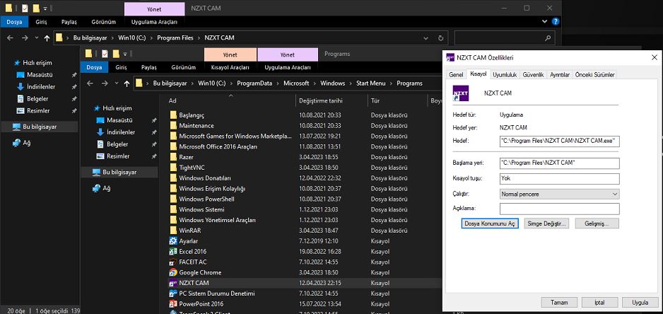Select the PowerPoint 2016 shortcut icon
Screen dimensions: 663x314
click(173, 304)
